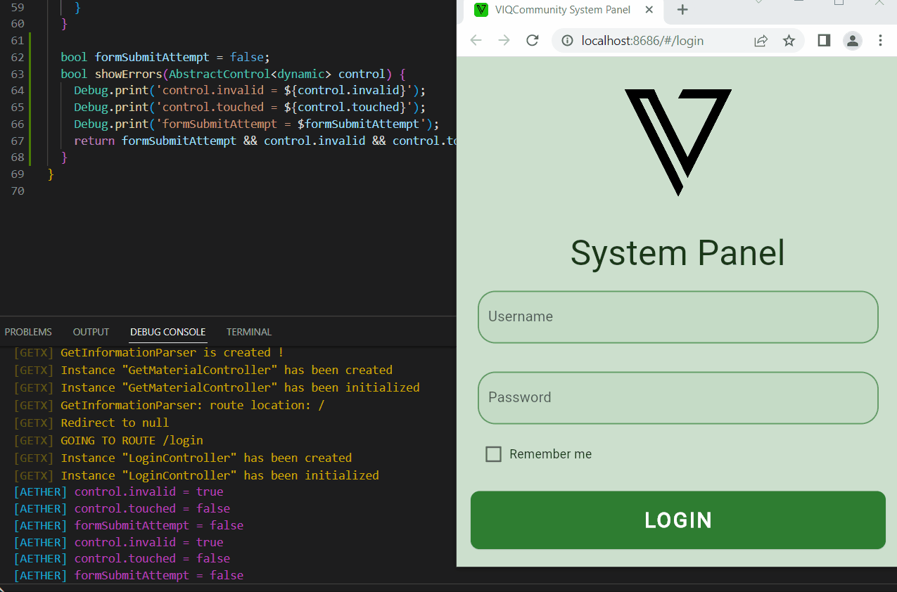Image resolution: width=897 pixels, height=592 pixels.
Task: Switch to the PROBLEMS tab
Action: tap(28, 331)
